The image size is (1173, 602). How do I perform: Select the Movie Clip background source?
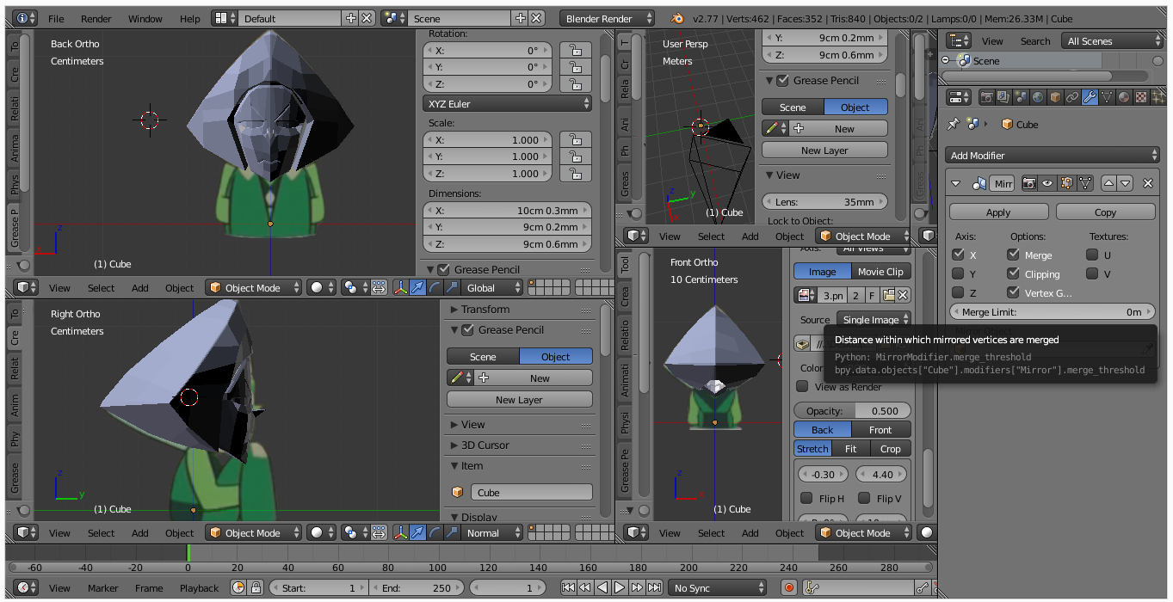pos(881,271)
